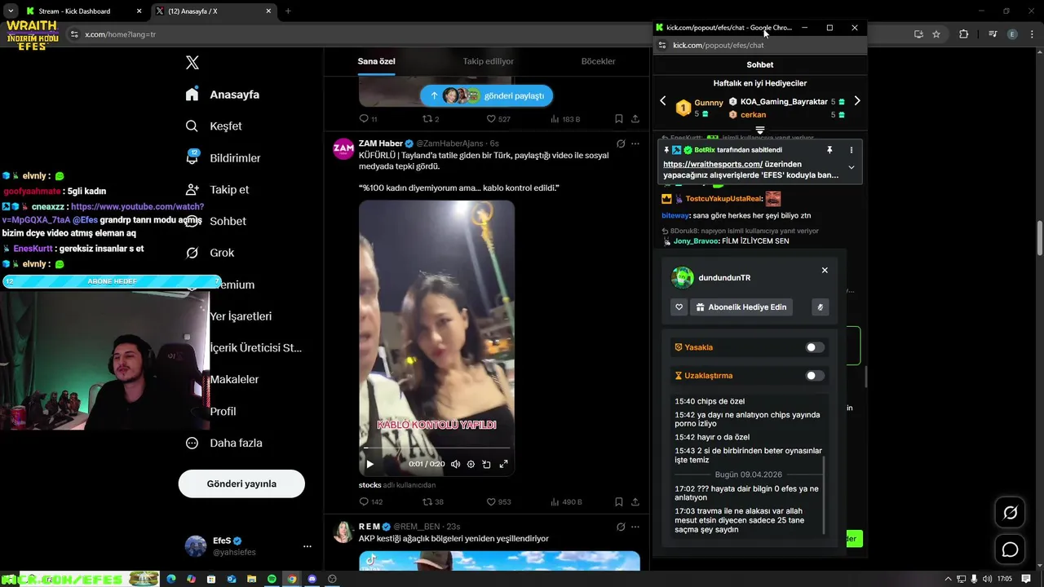Screen dimensions: 1044x587
Task: Click the video progress bar
Action: point(436,448)
